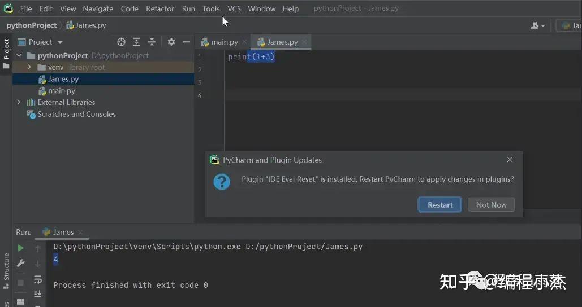The image size is (582, 307).
Task: Select main.py in the project tree
Action: 103,91
